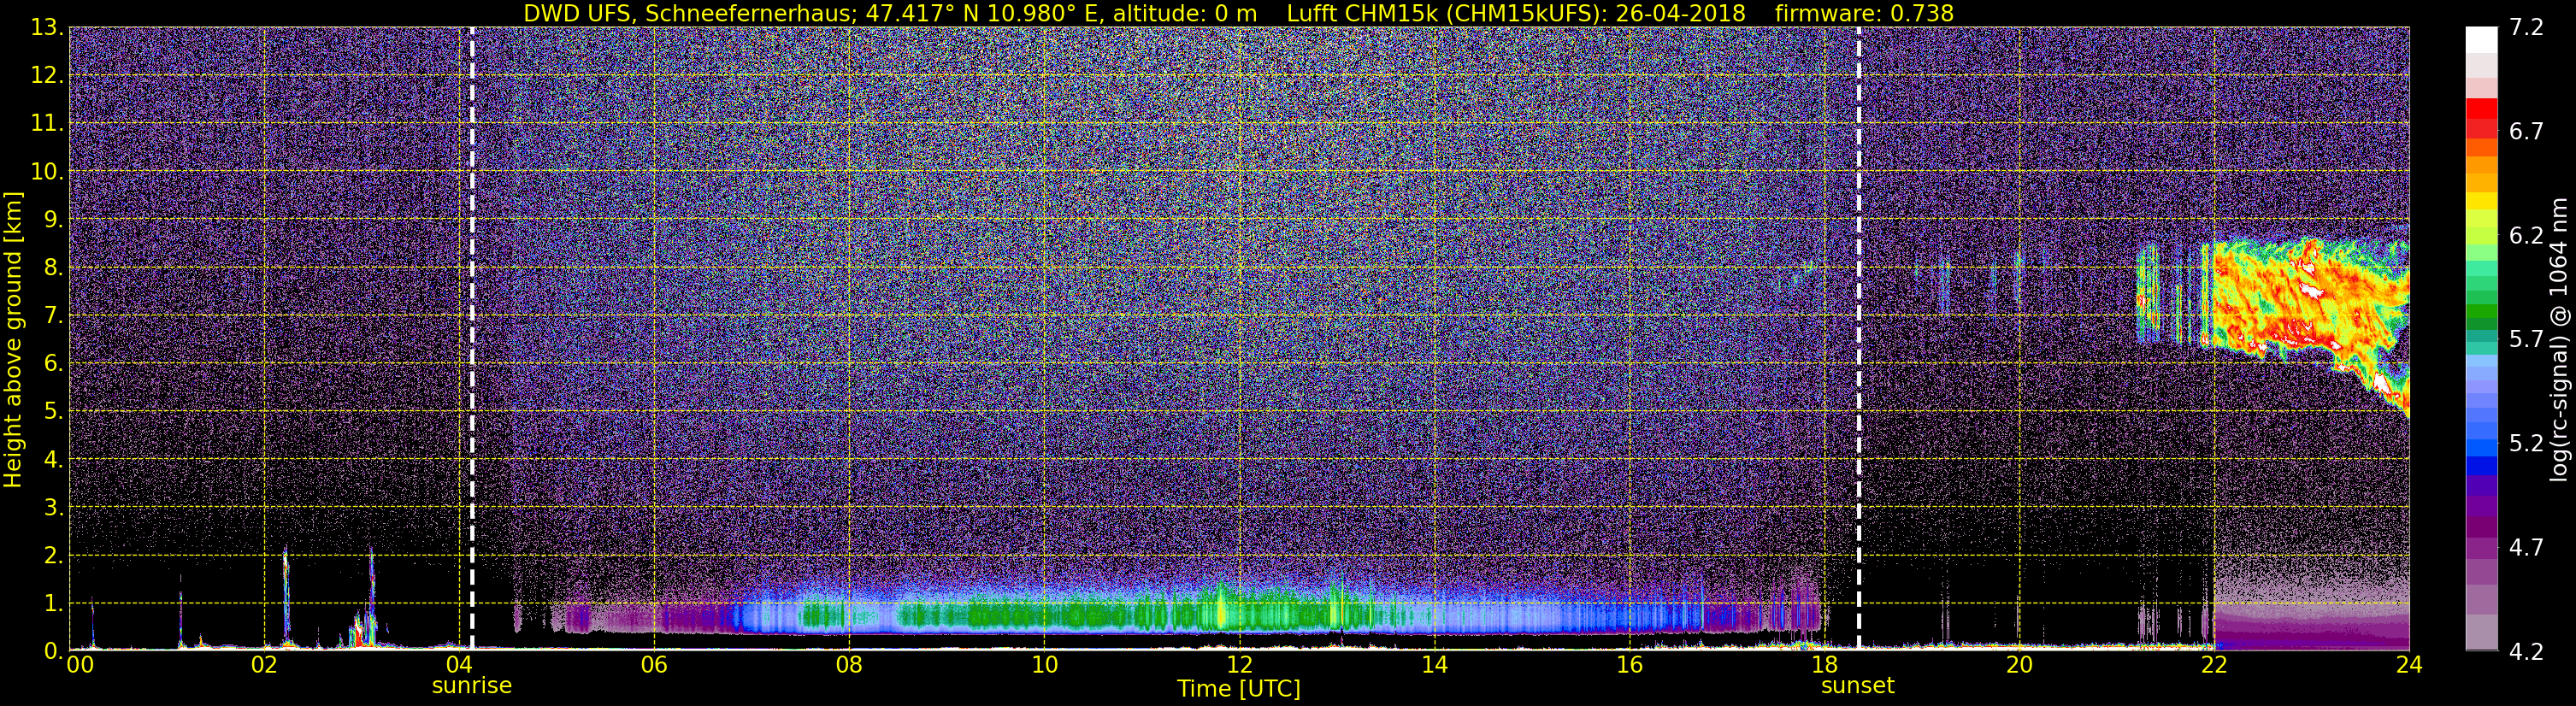The height and width of the screenshot is (706, 2576).
Task: Click the time axis tick '12'
Action: (x=1239, y=665)
